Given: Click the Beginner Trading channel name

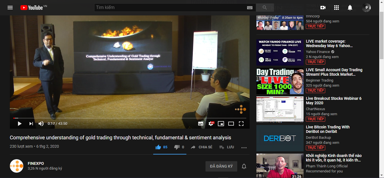Looking at the screenshot, I should (320, 80).
